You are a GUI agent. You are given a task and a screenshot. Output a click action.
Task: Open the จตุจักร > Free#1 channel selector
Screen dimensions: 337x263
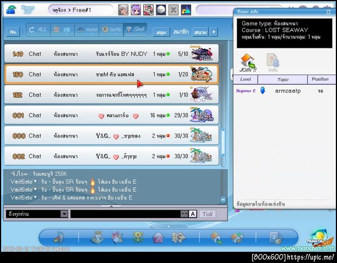click(x=80, y=10)
